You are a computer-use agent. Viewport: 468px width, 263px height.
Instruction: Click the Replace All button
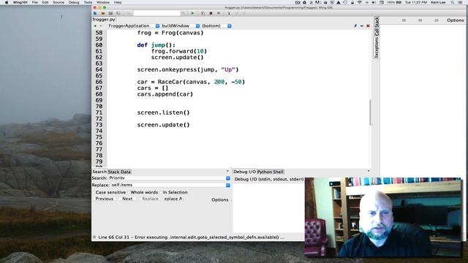click(x=173, y=199)
